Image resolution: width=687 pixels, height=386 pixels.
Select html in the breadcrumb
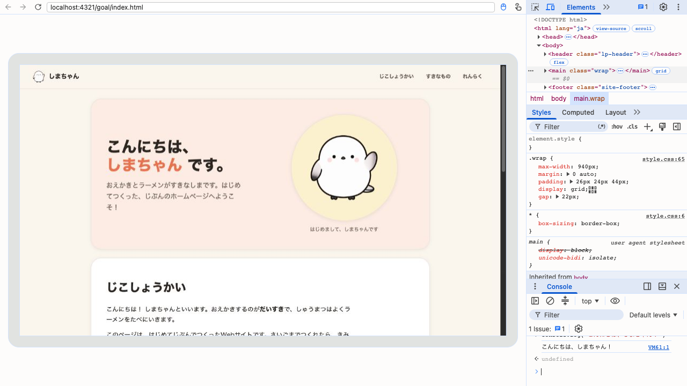click(x=537, y=99)
